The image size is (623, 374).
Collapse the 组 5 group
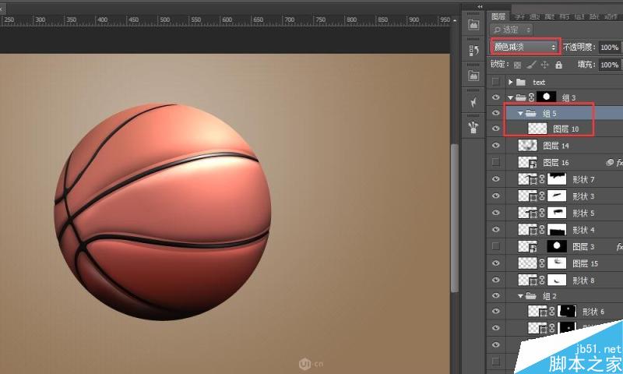pyautogui.click(x=520, y=114)
